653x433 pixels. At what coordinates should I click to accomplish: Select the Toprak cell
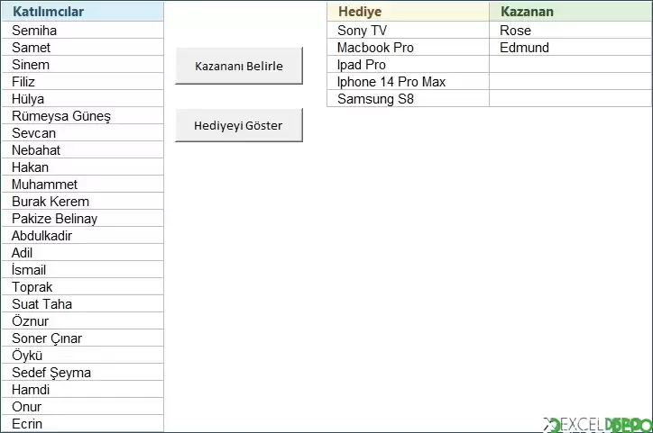coord(82,287)
